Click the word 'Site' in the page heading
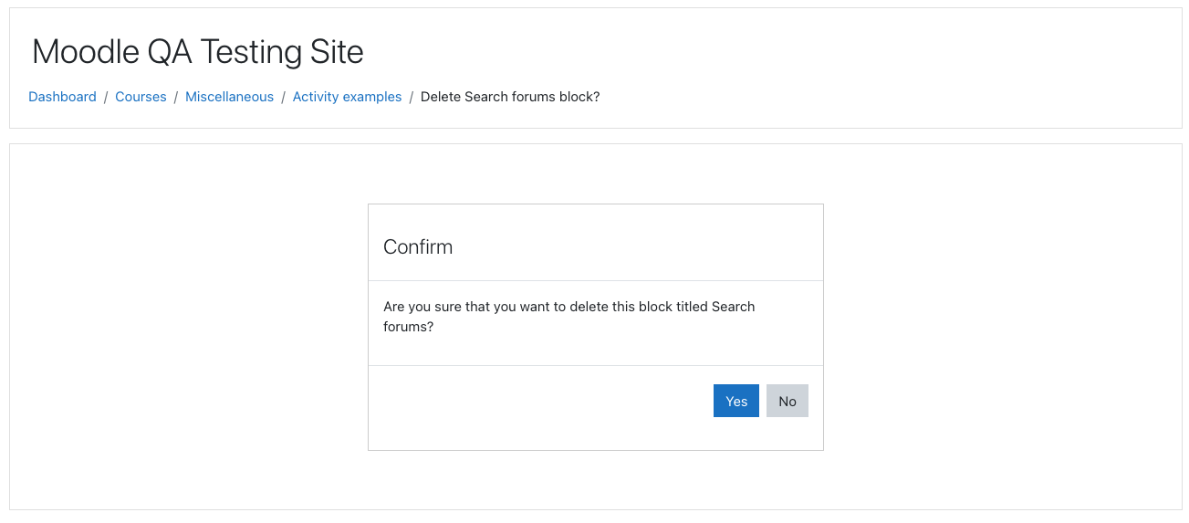The height and width of the screenshot is (523, 1189). pos(336,52)
